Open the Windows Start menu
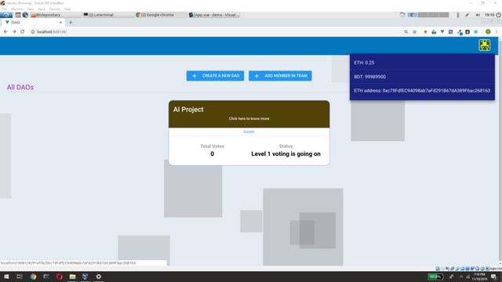Image resolution: width=502 pixels, height=282 pixels. tap(6, 277)
